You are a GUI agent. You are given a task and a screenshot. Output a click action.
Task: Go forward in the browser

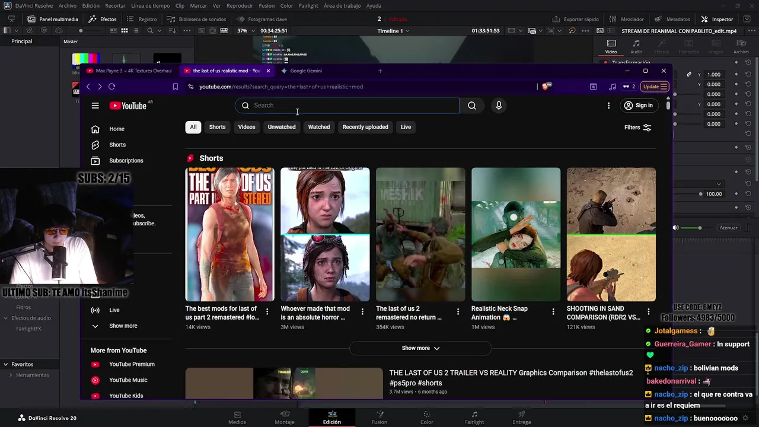click(100, 87)
